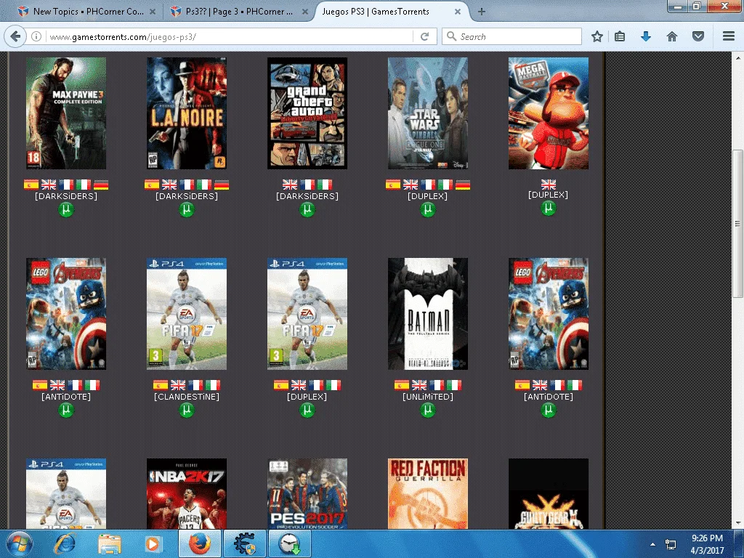Screen dimensions: 744x558
Task: Click the Firefox back arrow button
Action: click(x=15, y=36)
